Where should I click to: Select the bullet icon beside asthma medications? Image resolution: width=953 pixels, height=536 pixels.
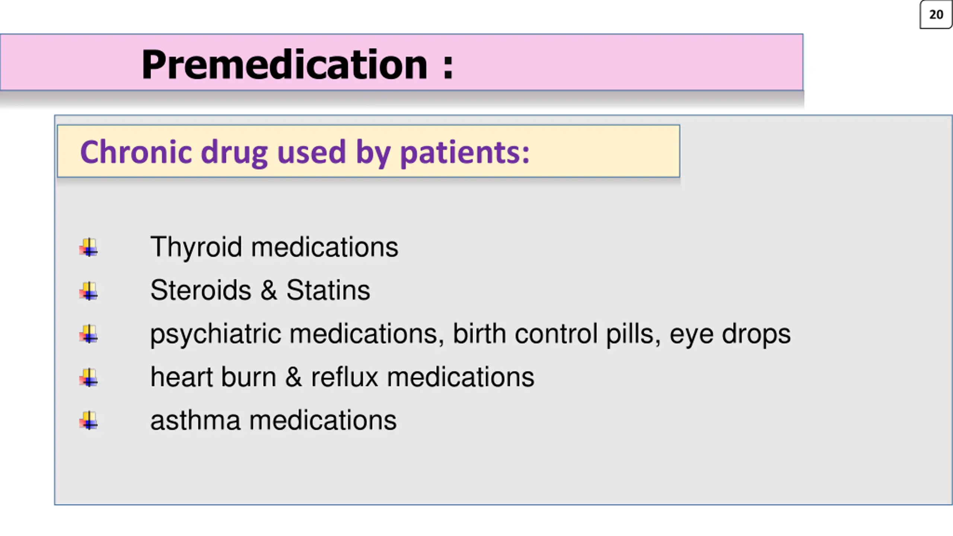tap(89, 421)
